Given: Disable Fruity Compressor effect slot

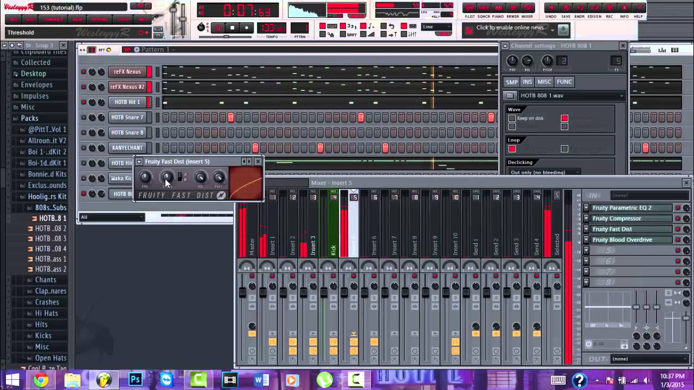Looking at the screenshot, I should pos(678,219).
